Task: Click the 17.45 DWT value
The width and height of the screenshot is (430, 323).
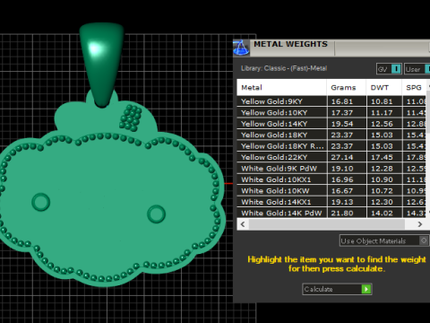Action: click(x=382, y=157)
